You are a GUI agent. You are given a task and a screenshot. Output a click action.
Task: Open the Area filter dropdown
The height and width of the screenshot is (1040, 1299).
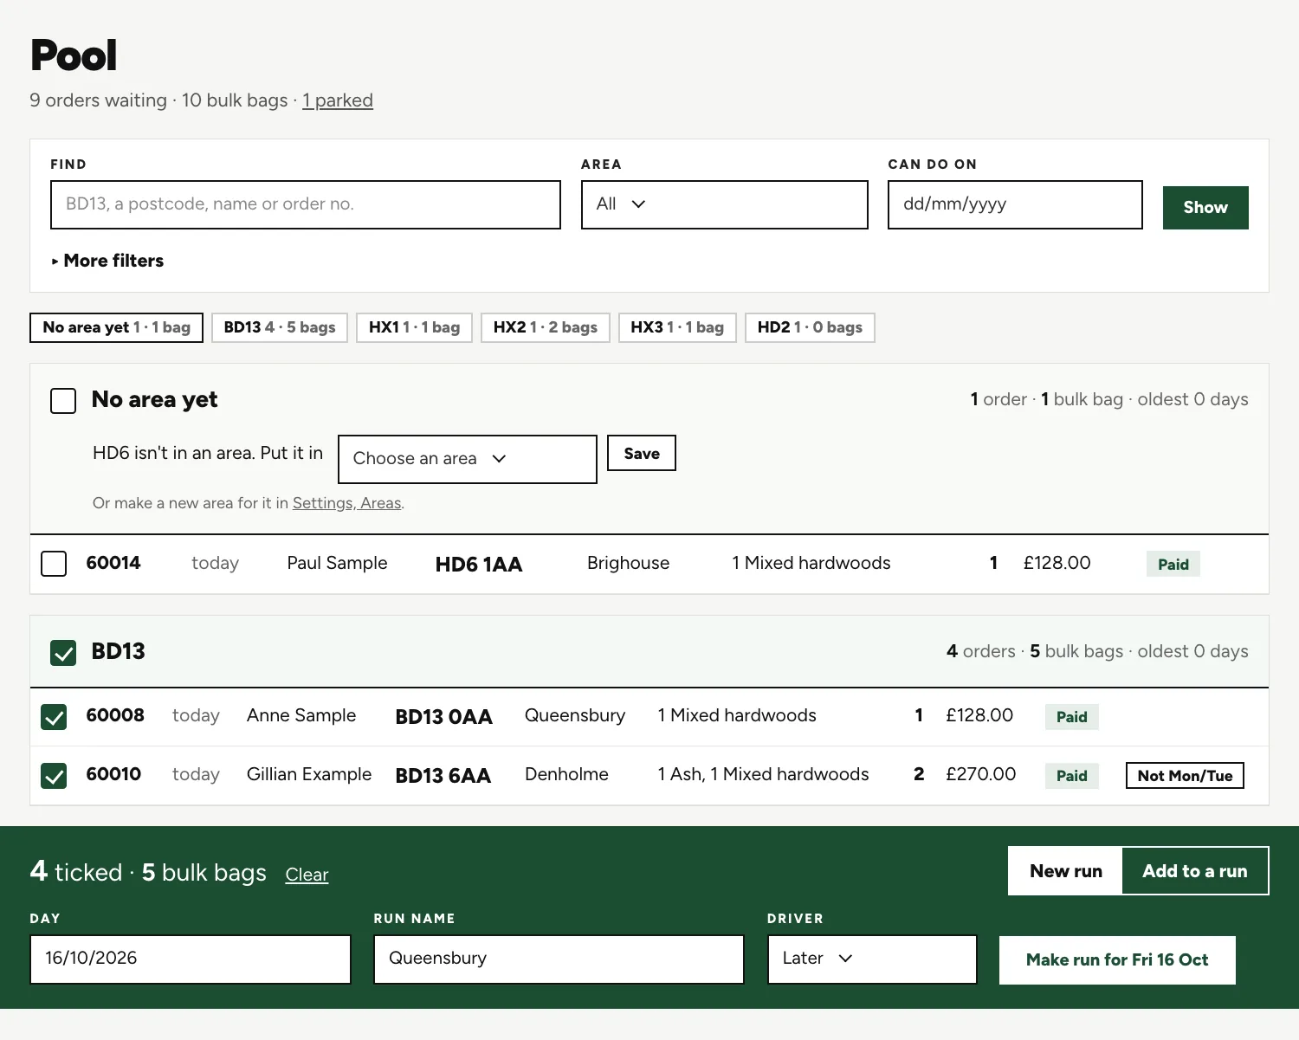pos(724,204)
